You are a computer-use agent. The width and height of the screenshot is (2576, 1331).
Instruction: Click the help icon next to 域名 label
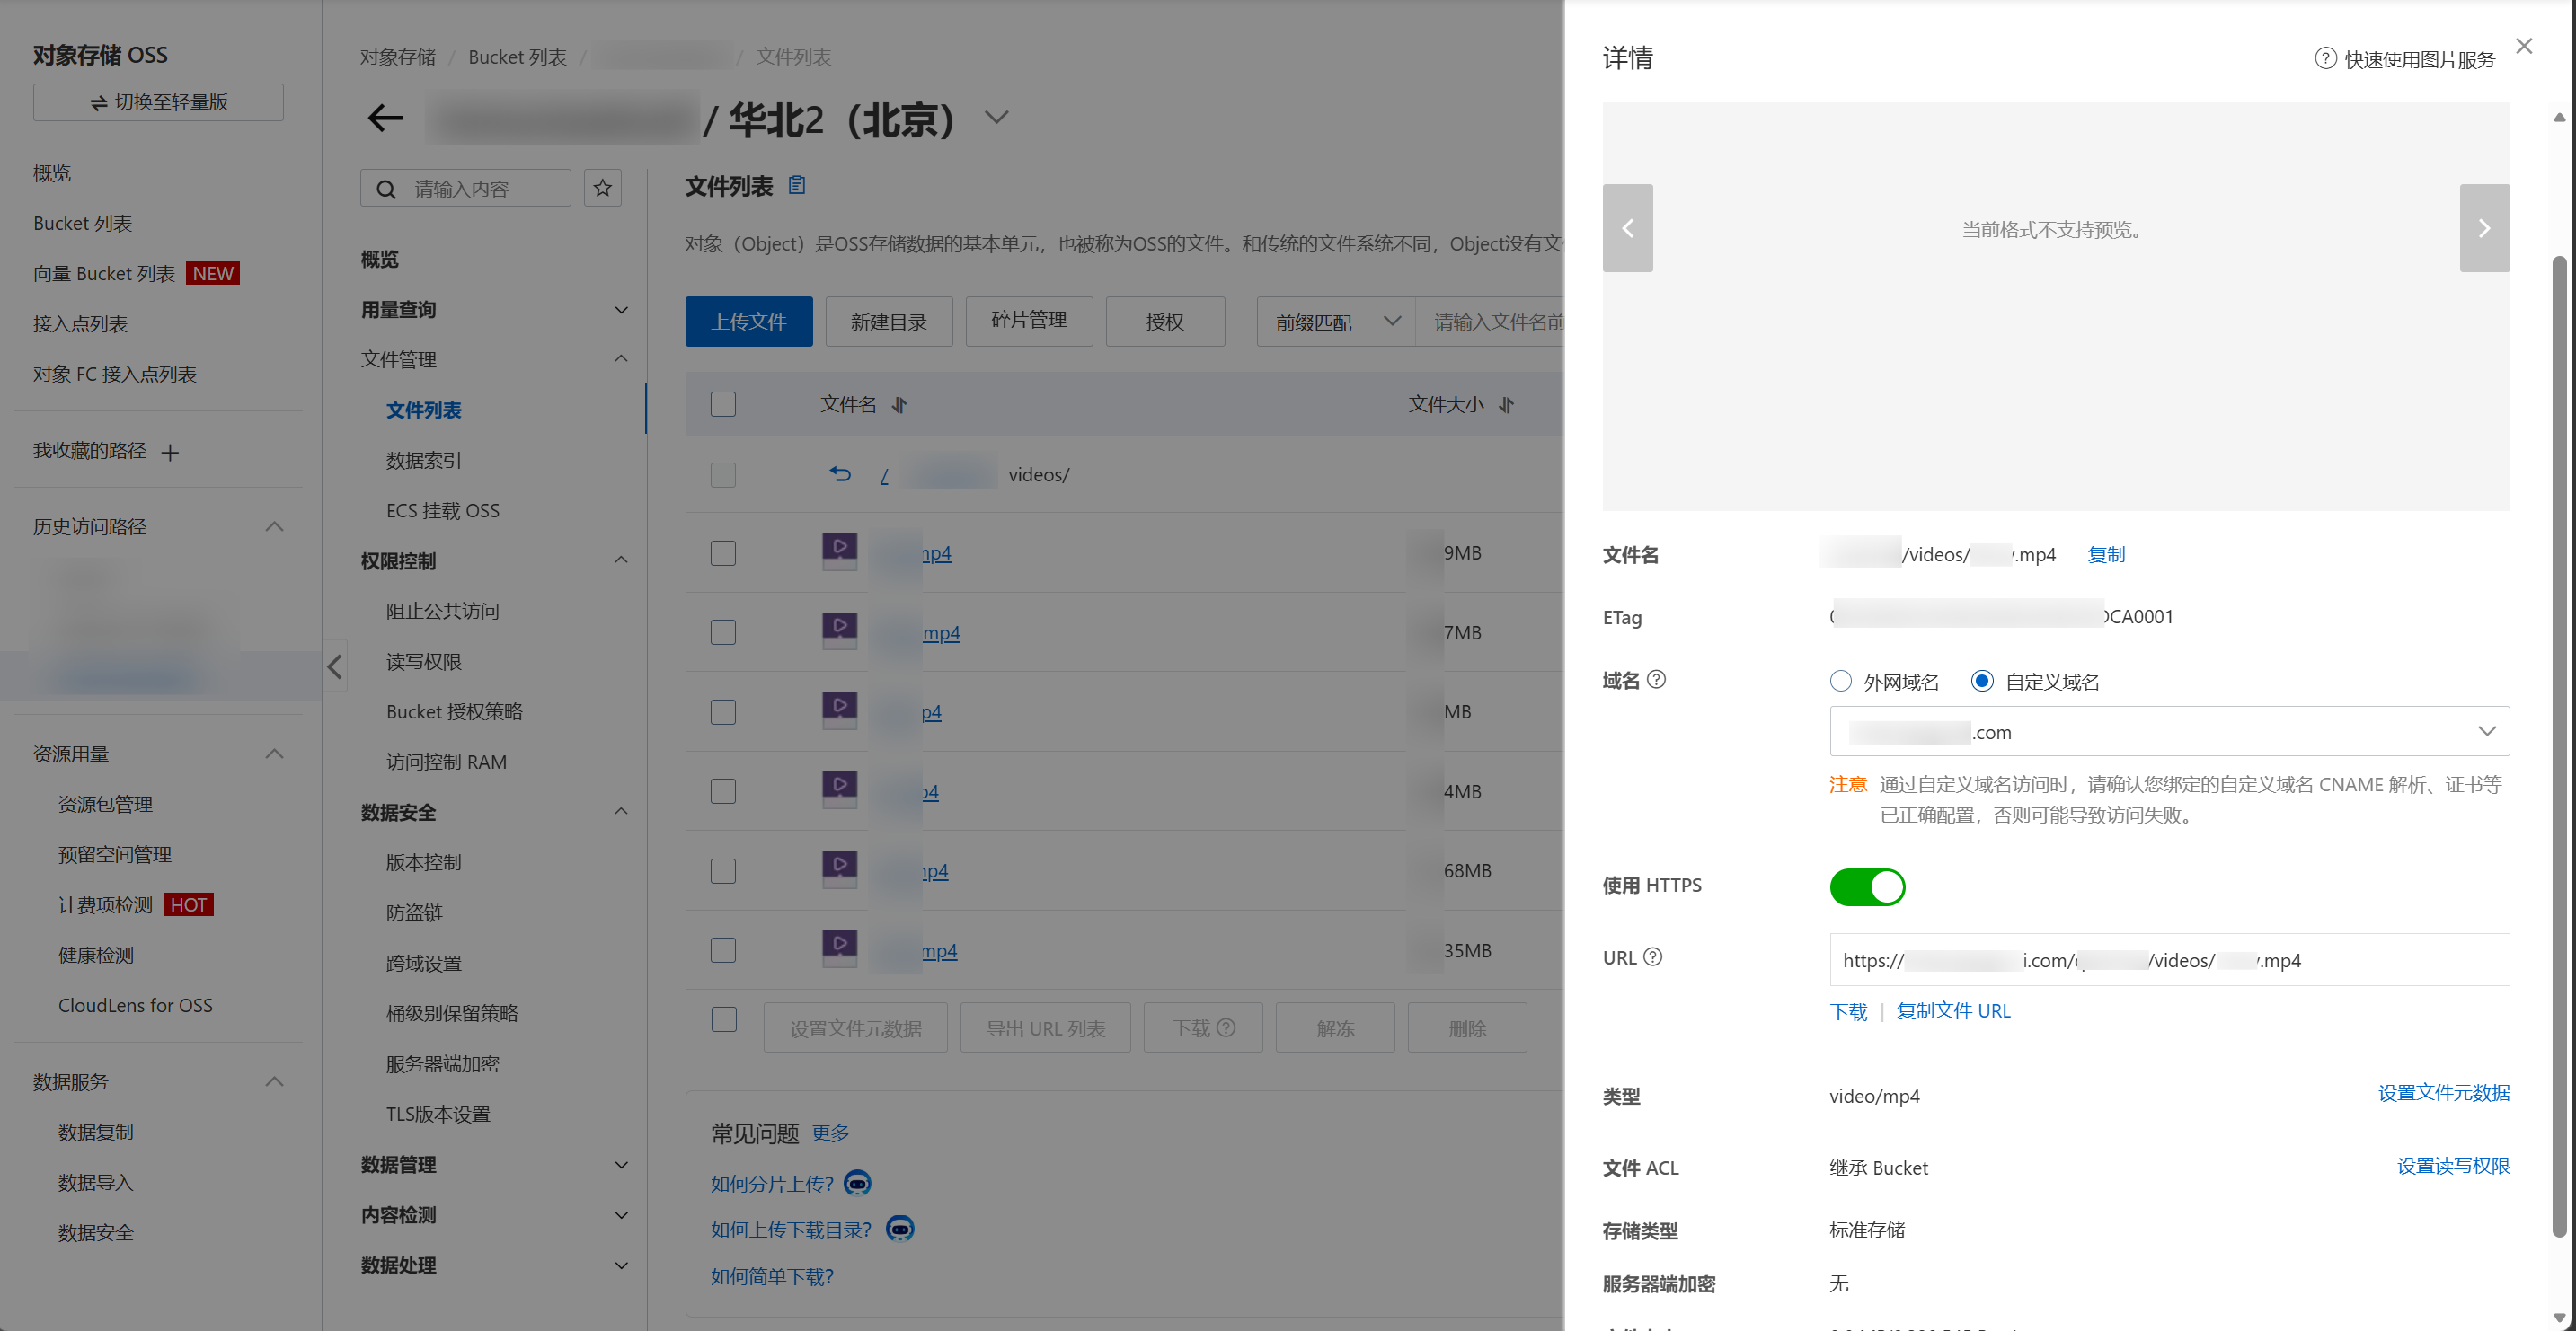[1657, 680]
